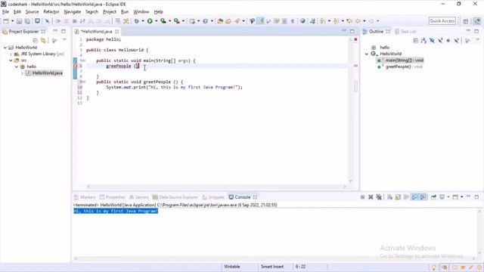This screenshot has width=484, height=272.
Task: Click the Open Perspective icon
Action: pyautogui.click(x=466, y=21)
